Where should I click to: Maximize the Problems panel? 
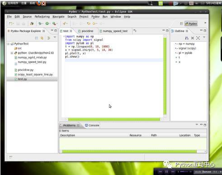[x=205, y=125]
